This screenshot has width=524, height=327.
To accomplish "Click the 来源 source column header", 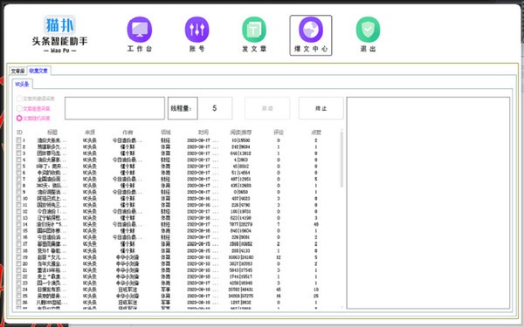I will point(90,133).
